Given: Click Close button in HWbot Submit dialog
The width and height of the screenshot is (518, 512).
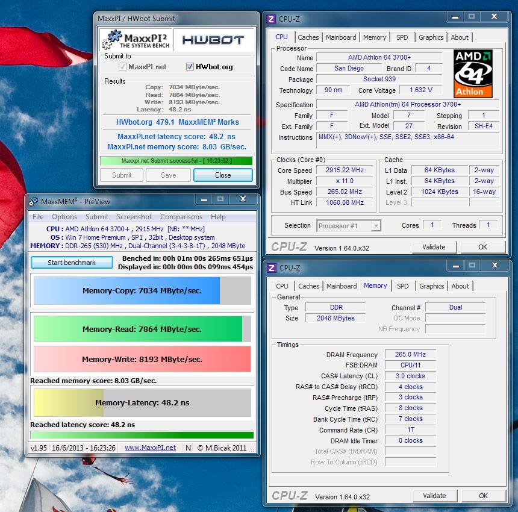Looking at the screenshot, I should coord(223,175).
